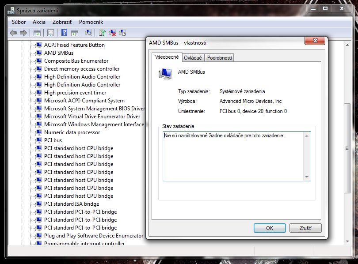Image resolution: width=358 pixels, height=264 pixels.
Task: Confirm the dialog with OK
Action: pos(270,228)
